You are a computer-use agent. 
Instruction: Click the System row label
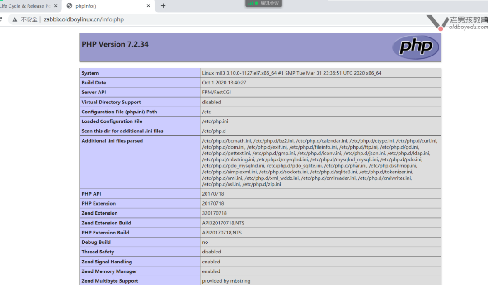point(90,73)
